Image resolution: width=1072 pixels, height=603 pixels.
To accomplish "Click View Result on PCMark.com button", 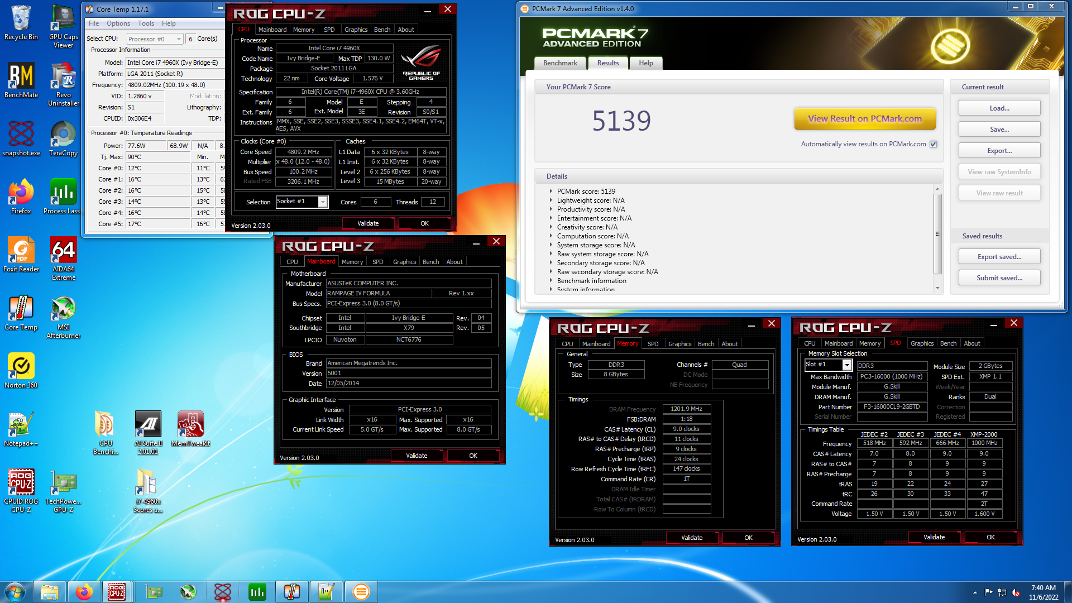I will pos(865,118).
